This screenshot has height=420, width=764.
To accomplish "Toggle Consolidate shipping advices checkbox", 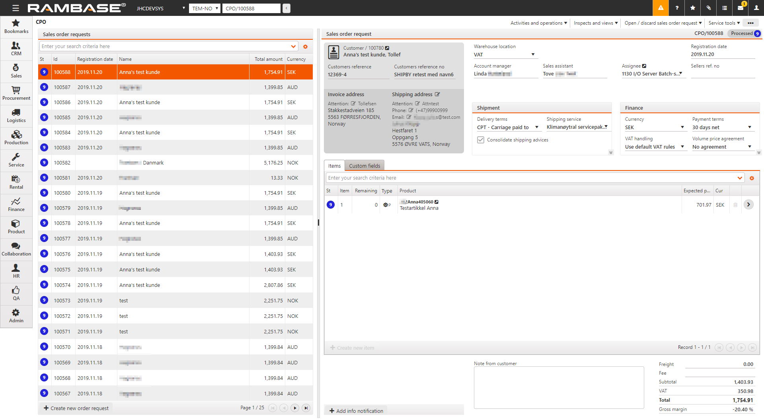I will 481,140.
